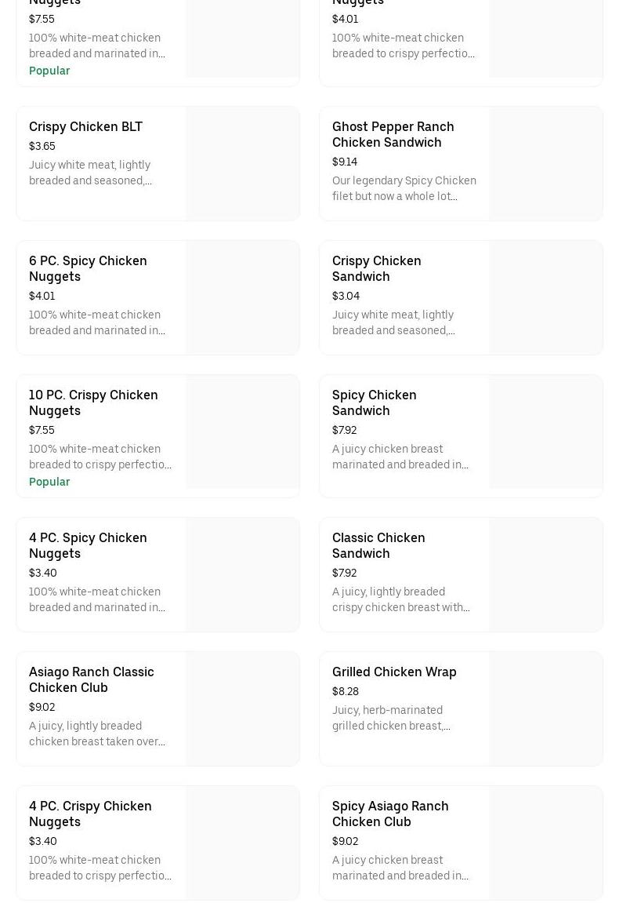
Task: Open 6 PC. Spicy Chicken Nuggets item
Action: coord(88,268)
